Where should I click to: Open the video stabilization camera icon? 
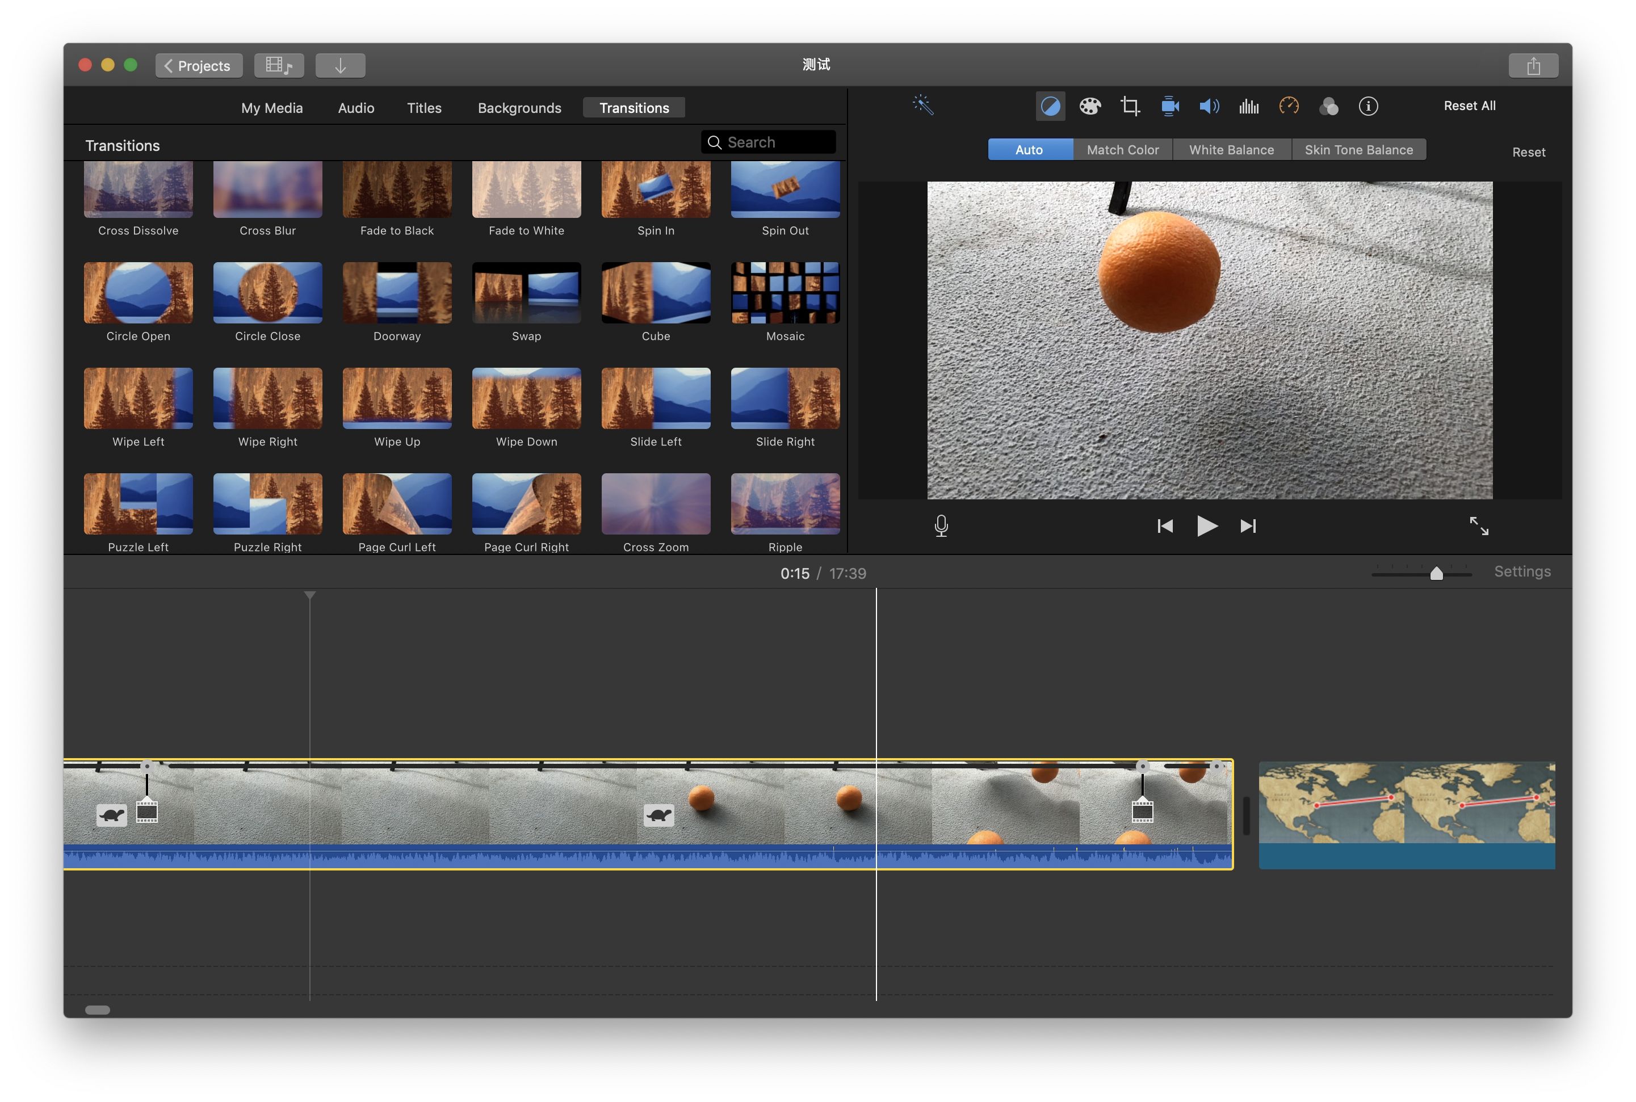point(1170,106)
